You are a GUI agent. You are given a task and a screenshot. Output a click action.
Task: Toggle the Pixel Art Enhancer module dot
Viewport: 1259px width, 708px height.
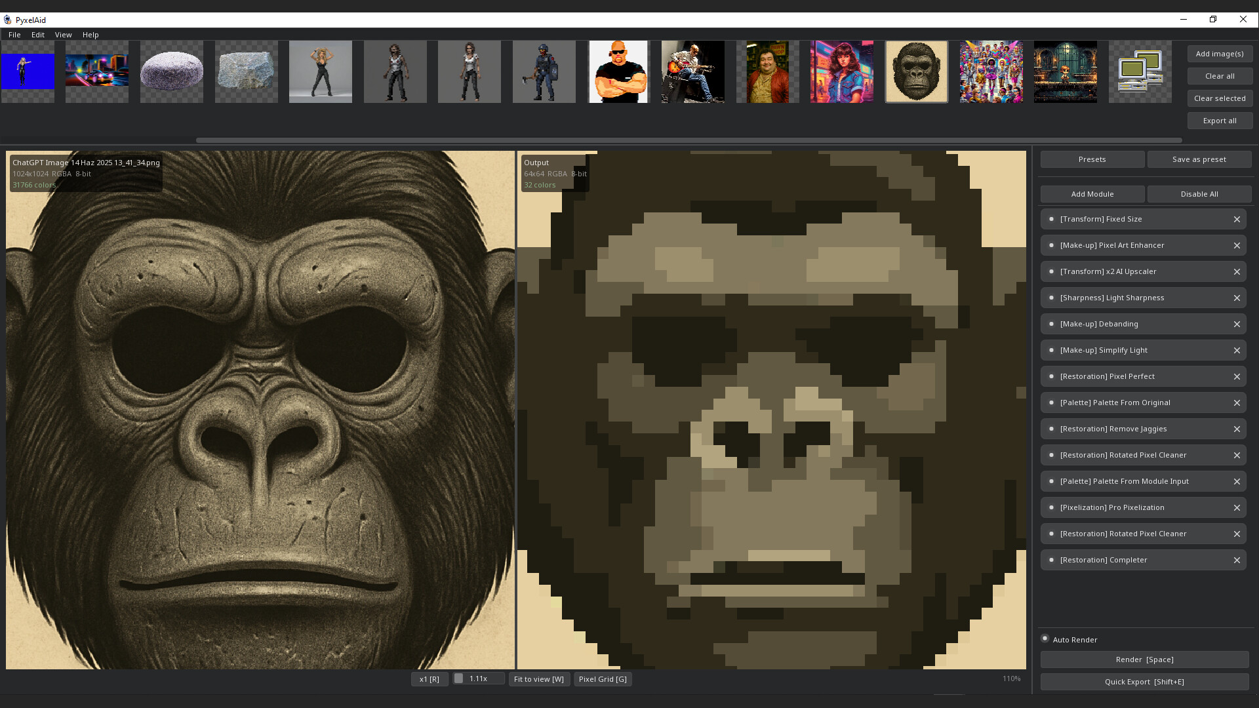point(1051,245)
